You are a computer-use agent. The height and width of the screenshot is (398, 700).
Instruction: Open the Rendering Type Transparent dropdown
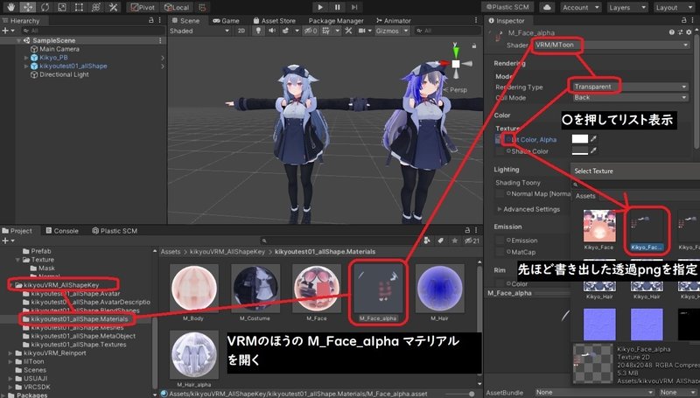[630, 87]
